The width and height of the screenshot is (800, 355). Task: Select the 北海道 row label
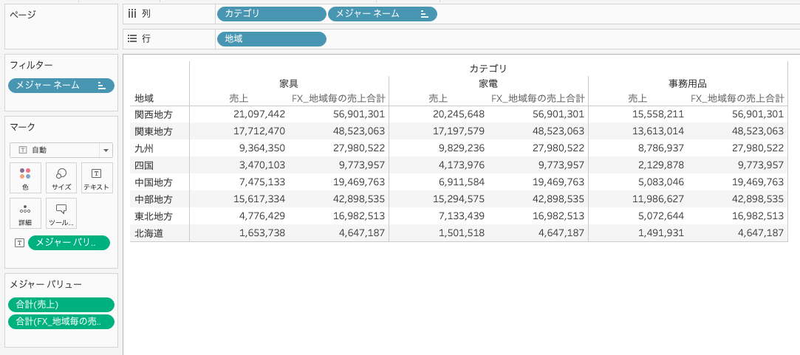[x=148, y=233]
